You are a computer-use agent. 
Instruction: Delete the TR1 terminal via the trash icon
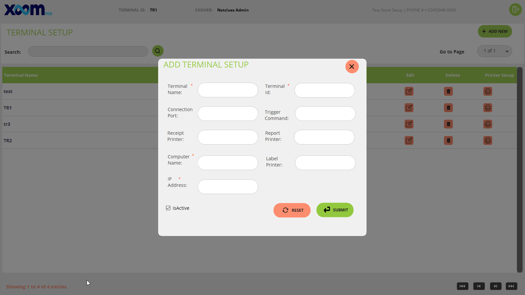coord(448,108)
